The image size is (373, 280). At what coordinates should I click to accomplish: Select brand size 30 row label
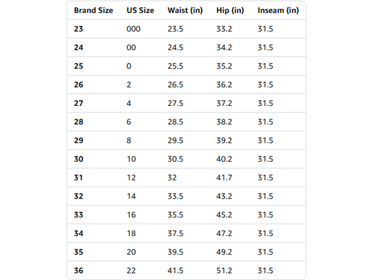tap(79, 159)
